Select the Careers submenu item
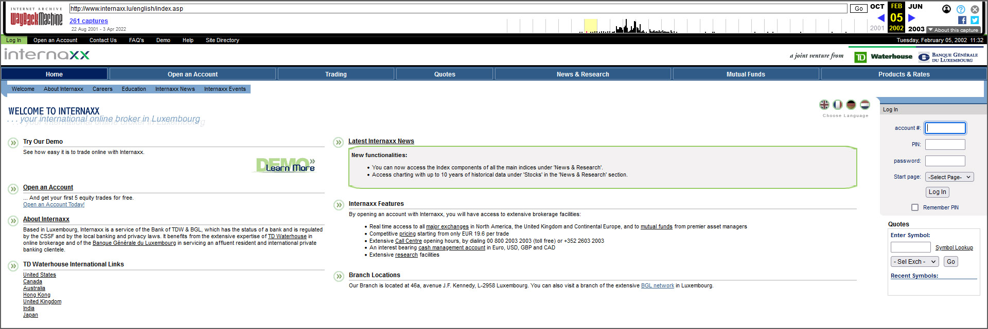988x329 pixels. point(102,89)
